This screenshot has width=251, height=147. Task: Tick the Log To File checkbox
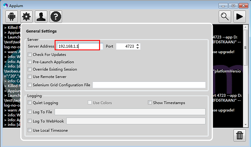click(29, 112)
